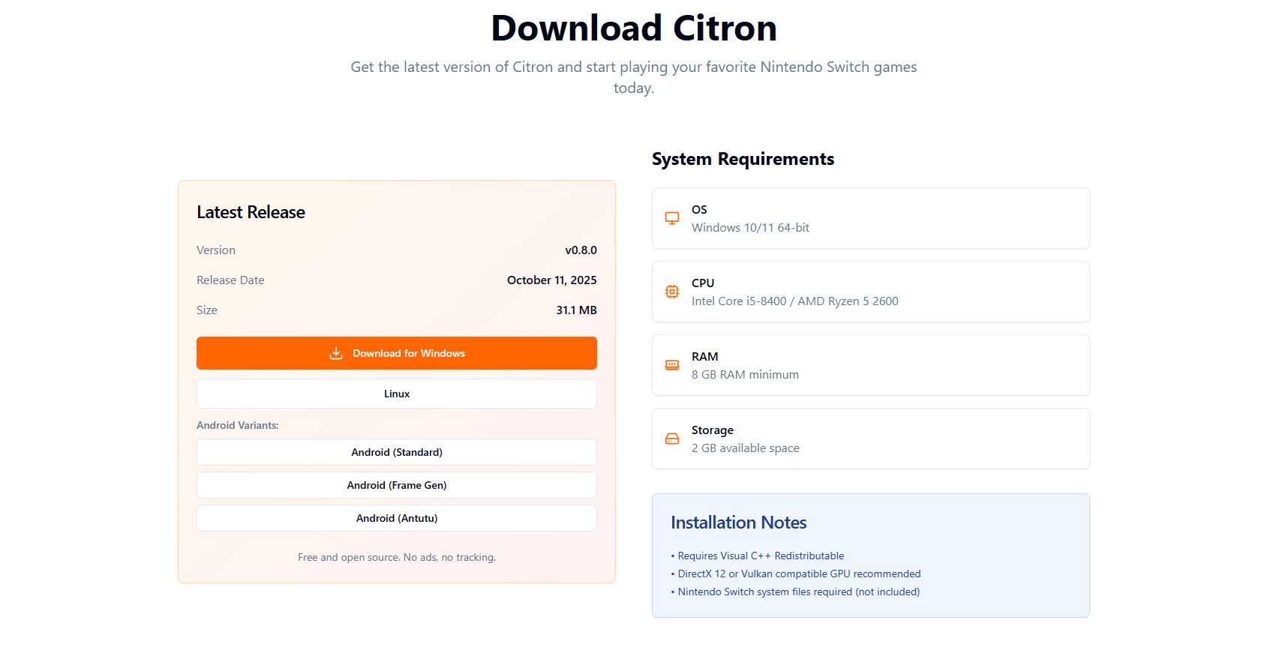This screenshot has height=653, width=1264.
Task: Click the monitor icon beside OS
Action: pos(672,218)
